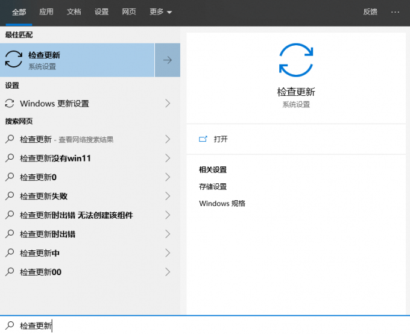410x334 pixels.
Task: Select the 网页 tab
Action: pyautogui.click(x=129, y=12)
